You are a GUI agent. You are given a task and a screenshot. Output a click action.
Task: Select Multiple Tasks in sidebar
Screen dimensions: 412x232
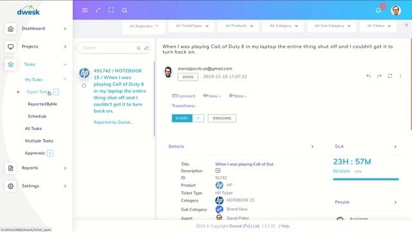[39, 141]
